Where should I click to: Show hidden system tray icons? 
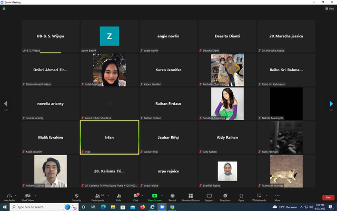click(301, 207)
